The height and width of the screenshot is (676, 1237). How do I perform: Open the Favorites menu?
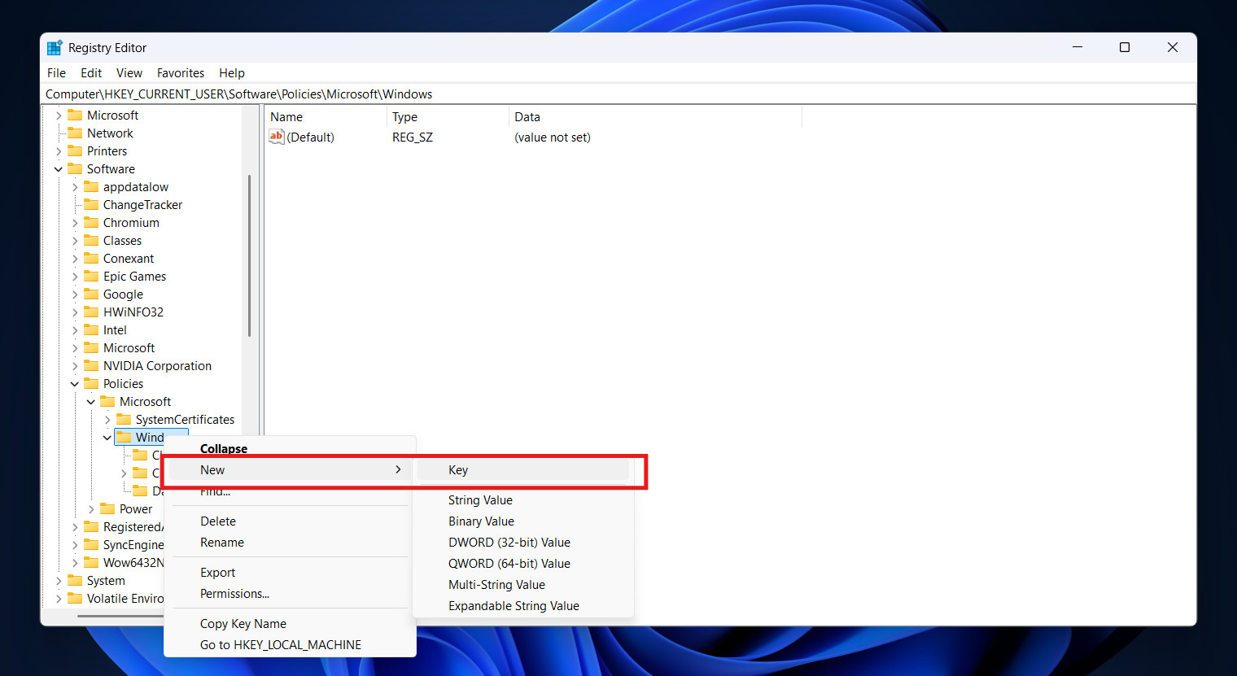[x=180, y=72]
